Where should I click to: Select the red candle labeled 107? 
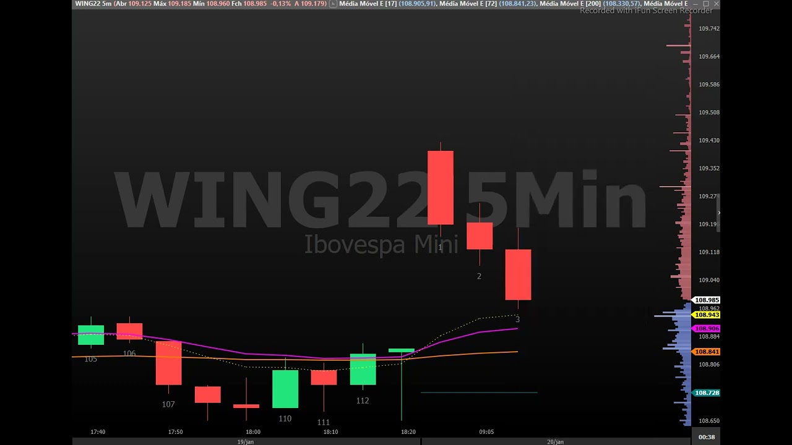[168, 363]
